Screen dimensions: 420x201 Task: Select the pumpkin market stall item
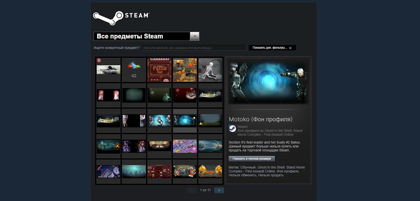[185, 70]
